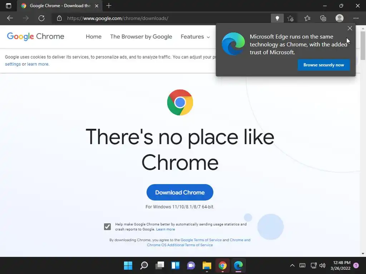
Task: Show hidden tray icons chevron
Action: [292, 265]
